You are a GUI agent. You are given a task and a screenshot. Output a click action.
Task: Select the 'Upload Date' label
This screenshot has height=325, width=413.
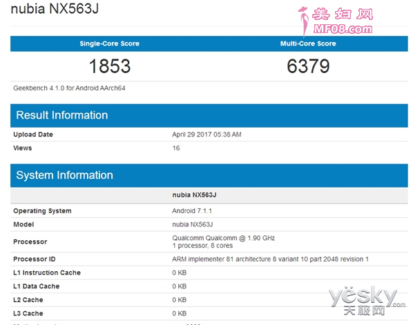coord(33,135)
